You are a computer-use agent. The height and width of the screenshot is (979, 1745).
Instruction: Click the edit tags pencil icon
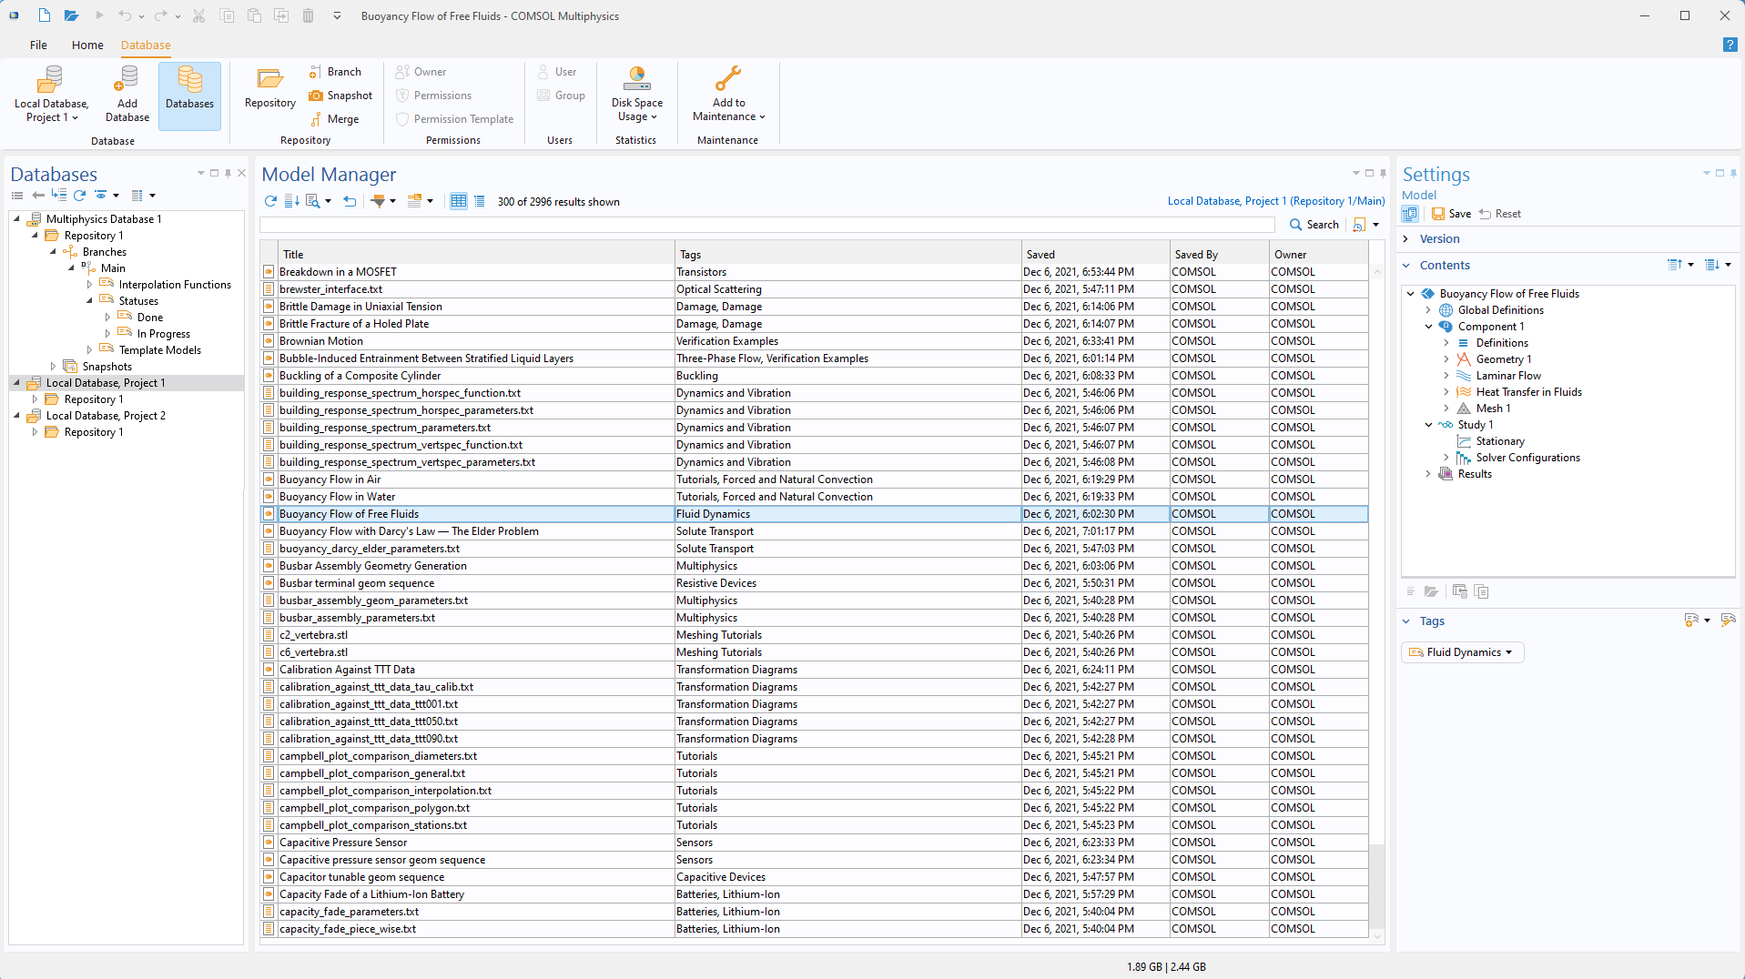click(1728, 621)
